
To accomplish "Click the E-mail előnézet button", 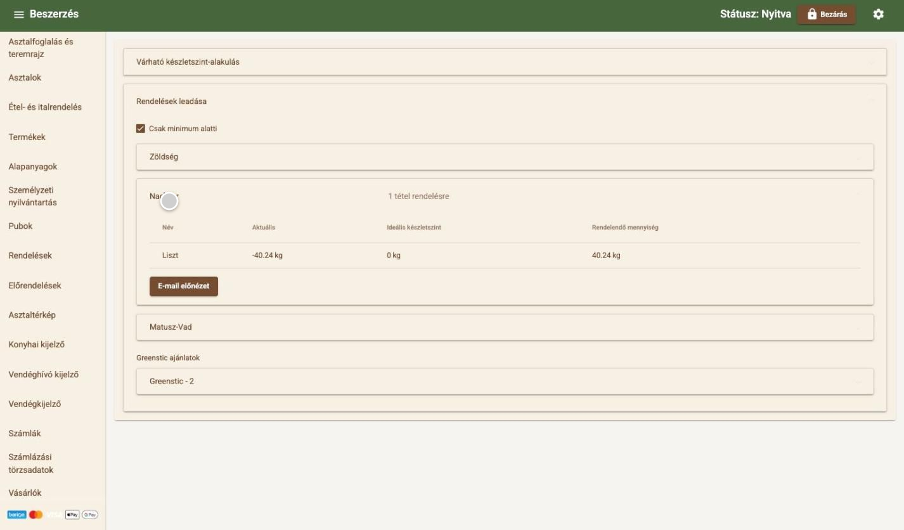I will [x=184, y=286].
